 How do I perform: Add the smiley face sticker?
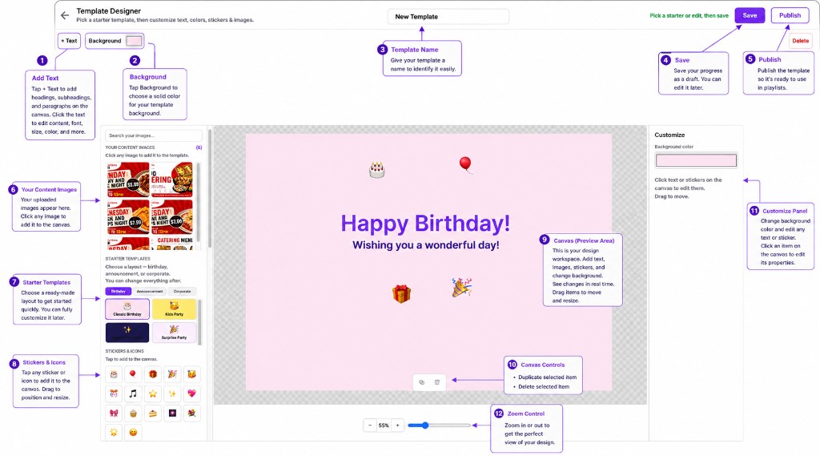pyautogui.click(x=133, y=433)
